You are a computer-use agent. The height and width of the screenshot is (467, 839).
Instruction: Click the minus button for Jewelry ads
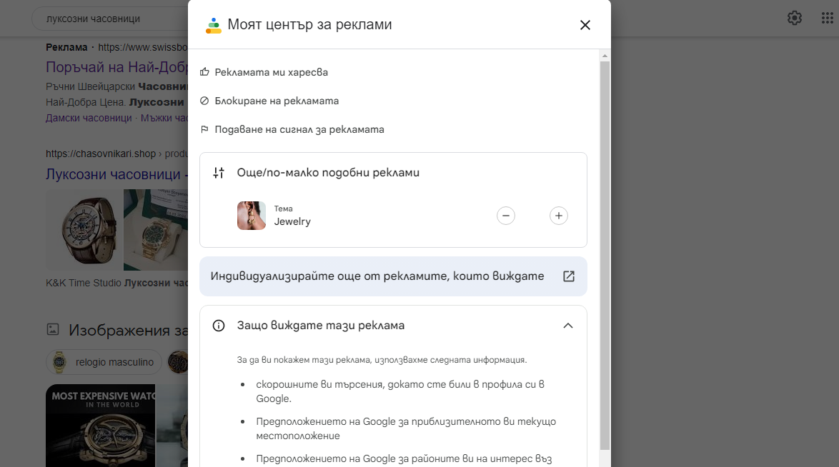(506, 216)
